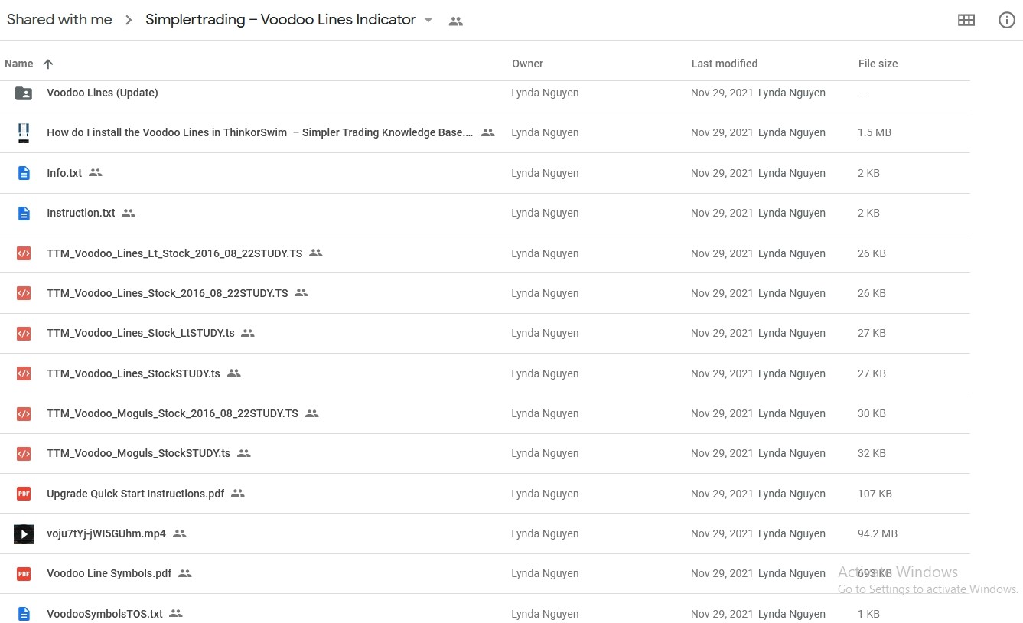
Task: Click code icon of TTM_Voodoo_Moguls_StockSTUDY.ts
Action: coord(24,453)
